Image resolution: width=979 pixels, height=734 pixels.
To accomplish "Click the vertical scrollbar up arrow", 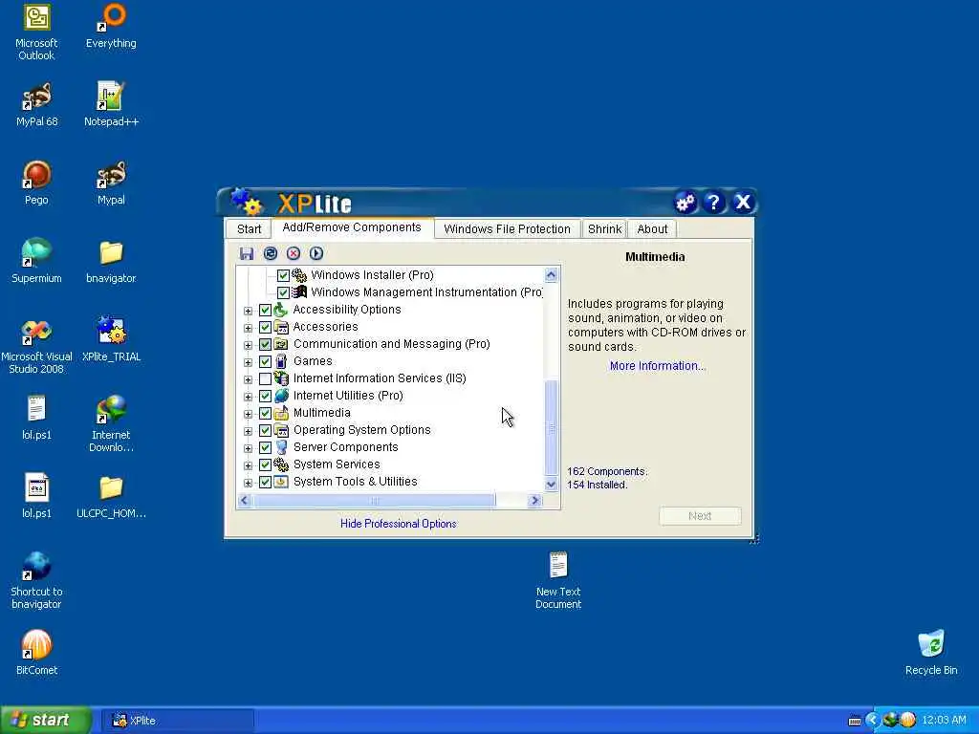I will [551, 274].
